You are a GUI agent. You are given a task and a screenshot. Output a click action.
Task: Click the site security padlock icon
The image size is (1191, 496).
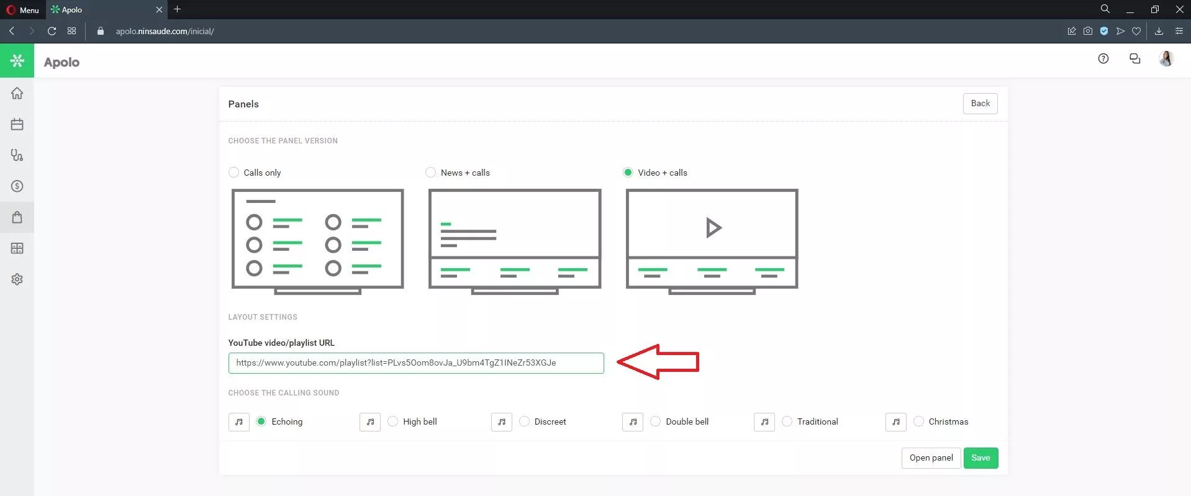(100, 31)
